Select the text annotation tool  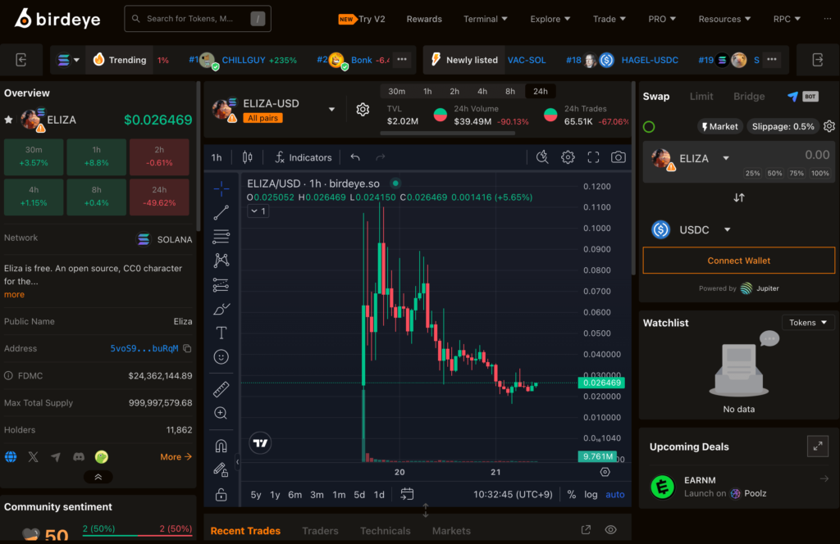pos(221,333)
